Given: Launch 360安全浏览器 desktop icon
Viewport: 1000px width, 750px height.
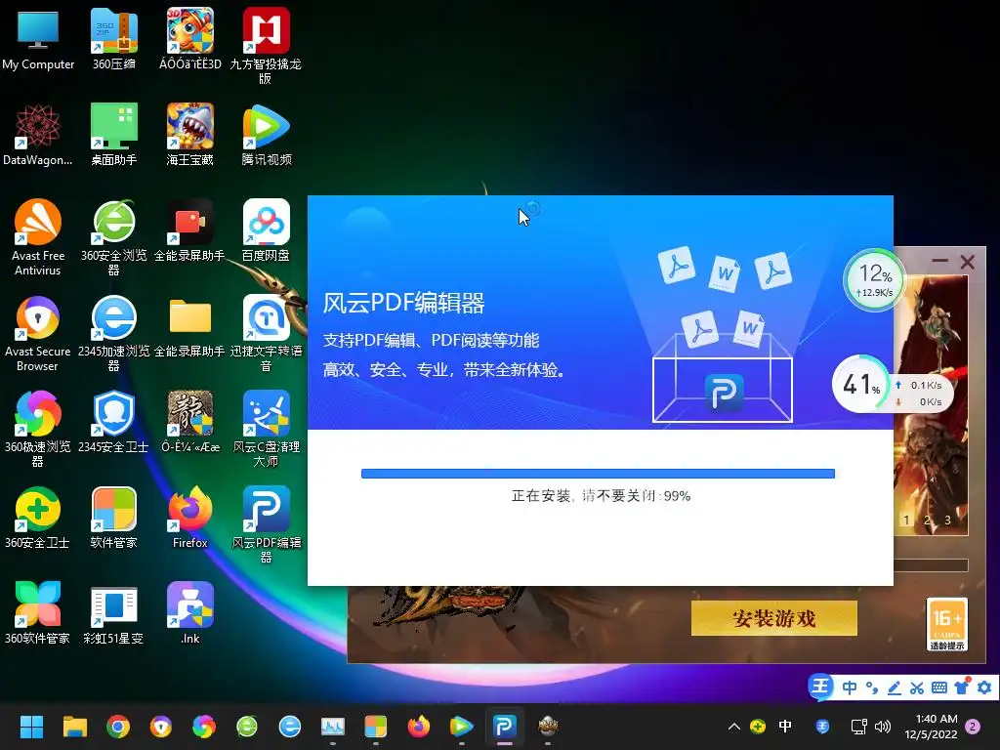Looking at the screenshot, I should click(x=113, y=237).
